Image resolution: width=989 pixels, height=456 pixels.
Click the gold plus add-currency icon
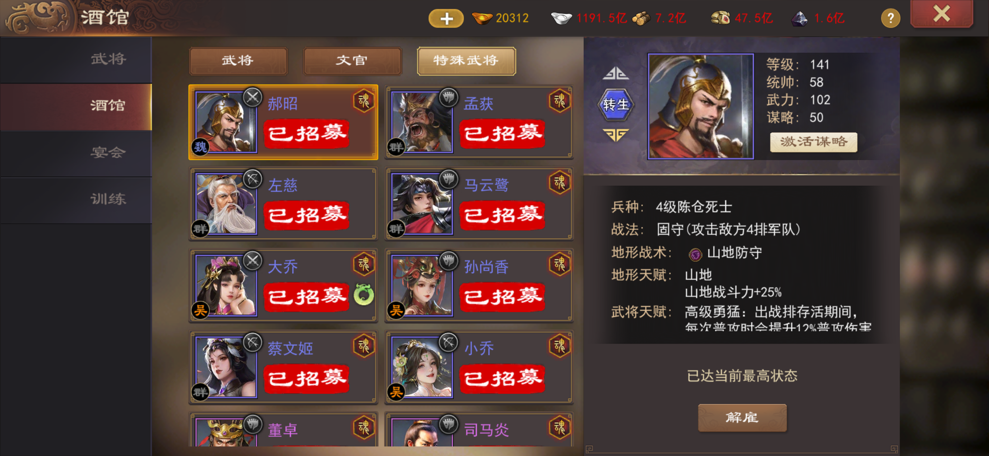[446, 18]
